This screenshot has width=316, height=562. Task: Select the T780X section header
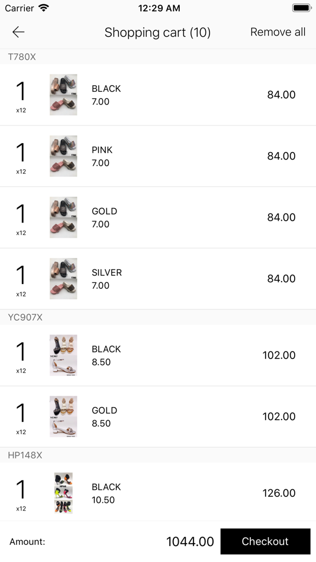[x=158, y=57]
